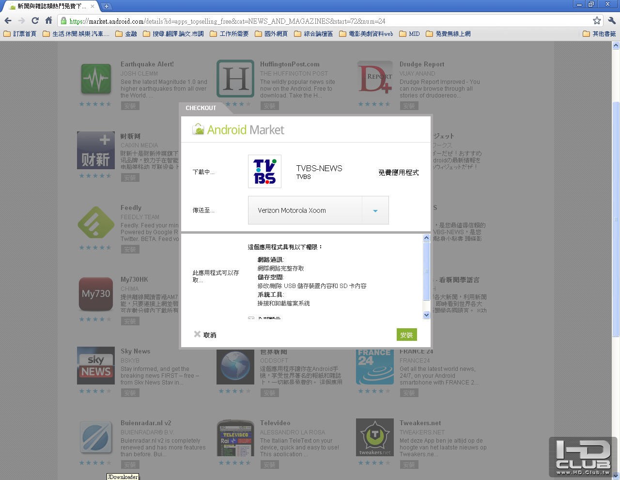Reload the Android Market page

[x=35, y=20]
